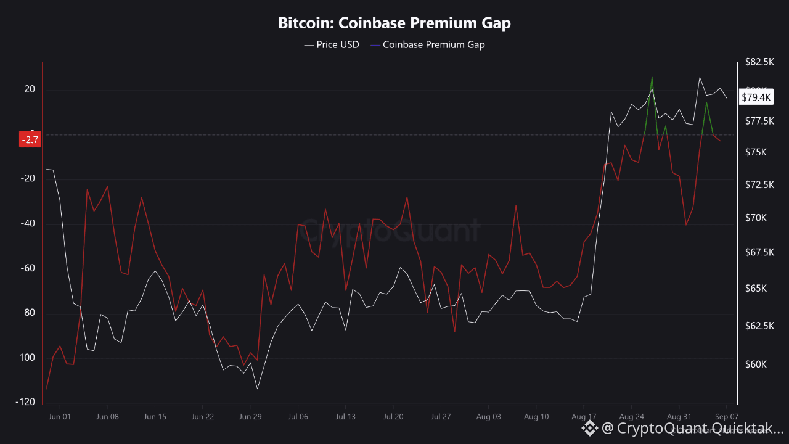Click the central CryptoQuant watermark text
This screenshot has width=789, height=444.
pyautogui.click(x=390, y=230)
